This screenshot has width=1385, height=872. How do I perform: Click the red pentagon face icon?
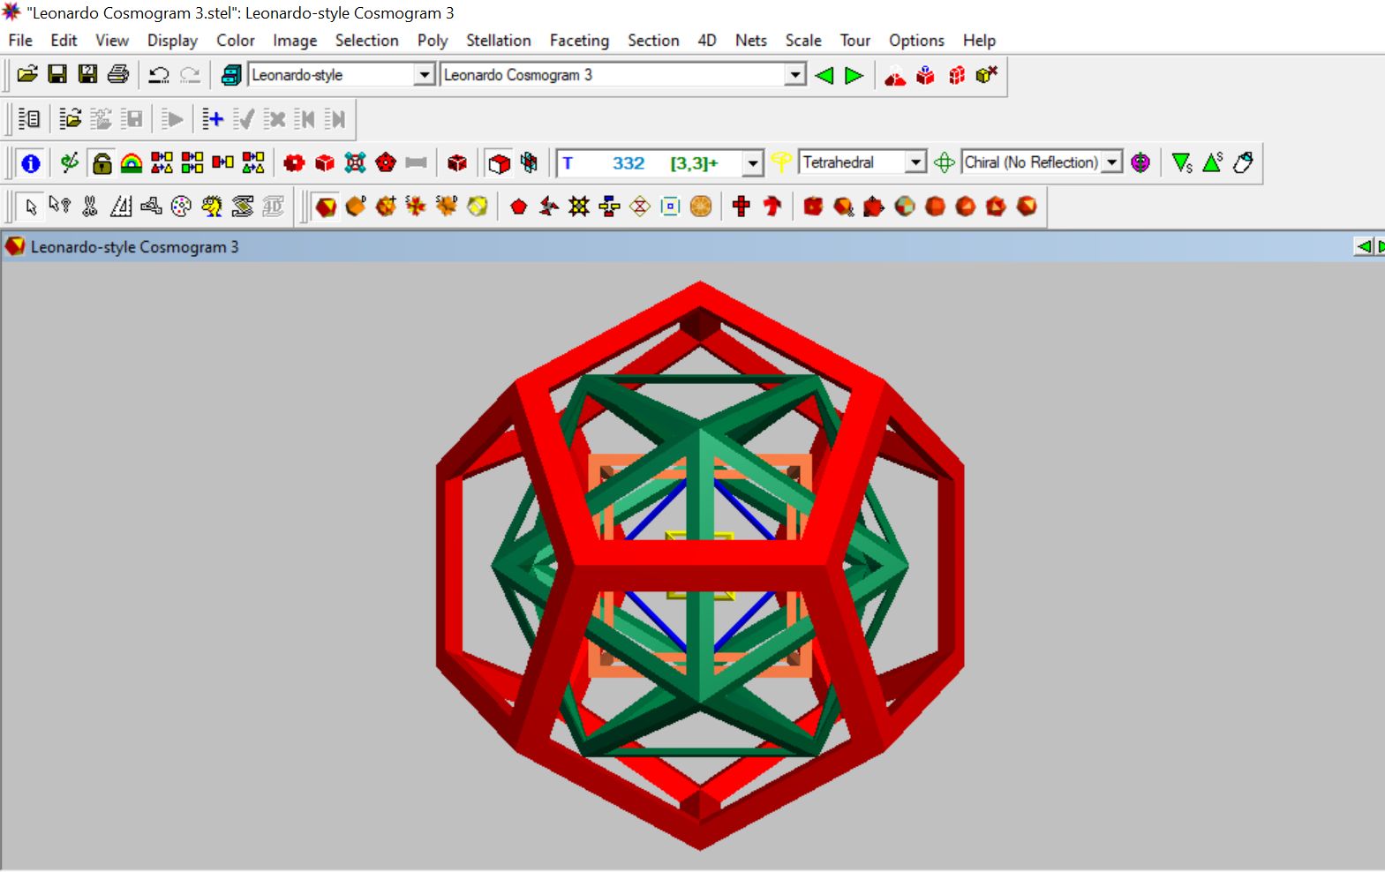click(519, 207)
